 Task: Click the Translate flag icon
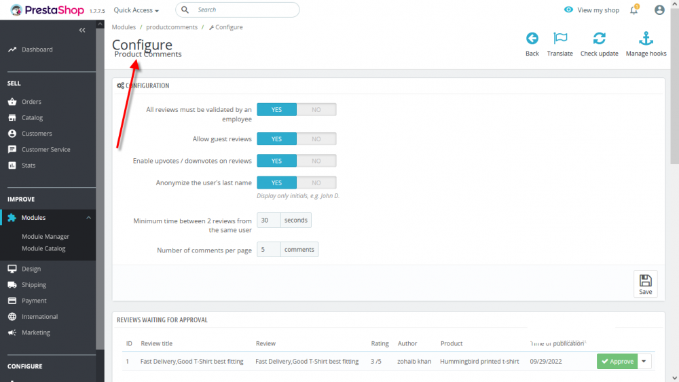pyautogui.click(x=560, y=39)
